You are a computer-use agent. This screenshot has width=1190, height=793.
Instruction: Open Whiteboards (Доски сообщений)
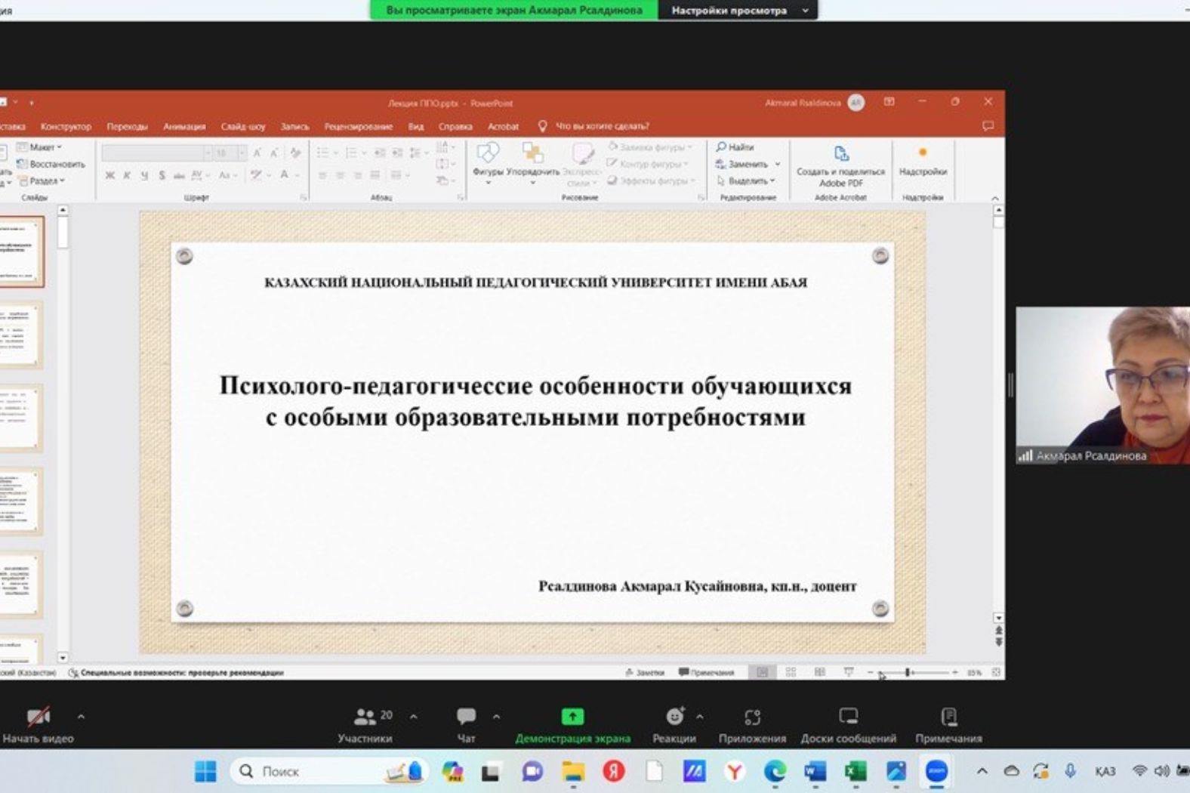click(x=848, y=717)
